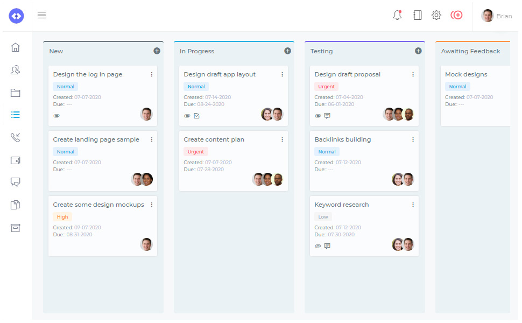Open the notebook icon in header
Viewport: 522px width, 323px height.
point(418,15)
